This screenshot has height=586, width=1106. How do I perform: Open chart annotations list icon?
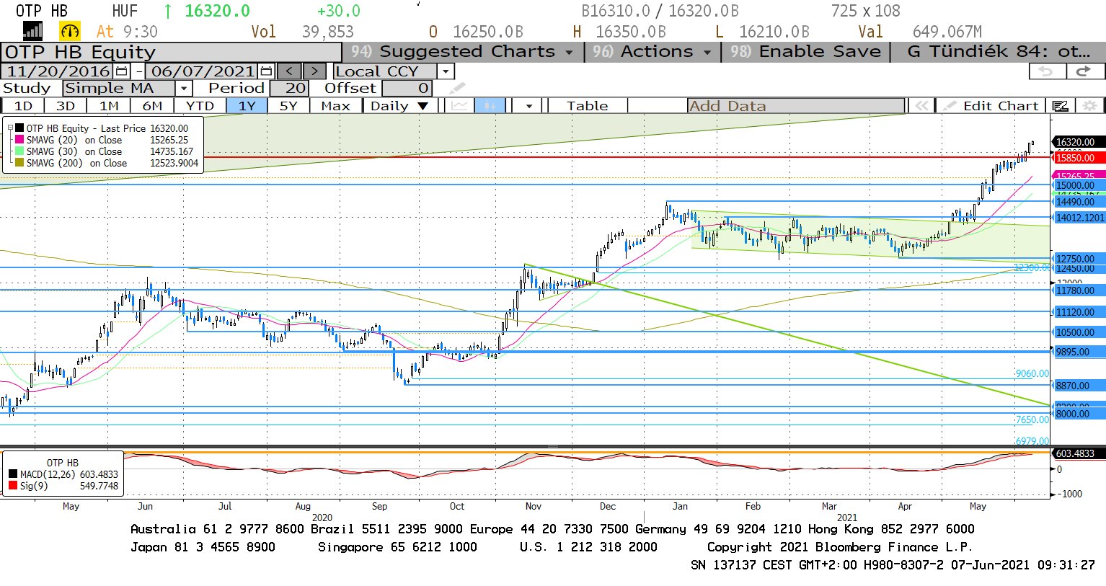[1060, 106]
